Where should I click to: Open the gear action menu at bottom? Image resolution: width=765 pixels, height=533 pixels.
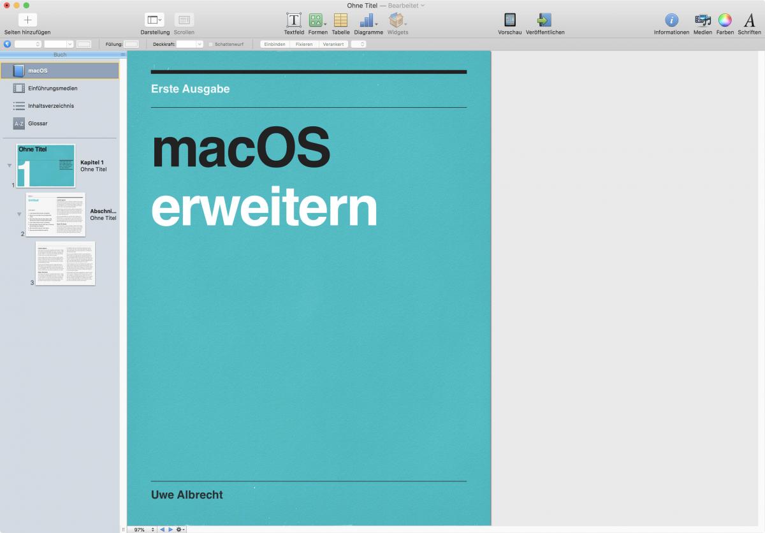[x=180, y=529]
